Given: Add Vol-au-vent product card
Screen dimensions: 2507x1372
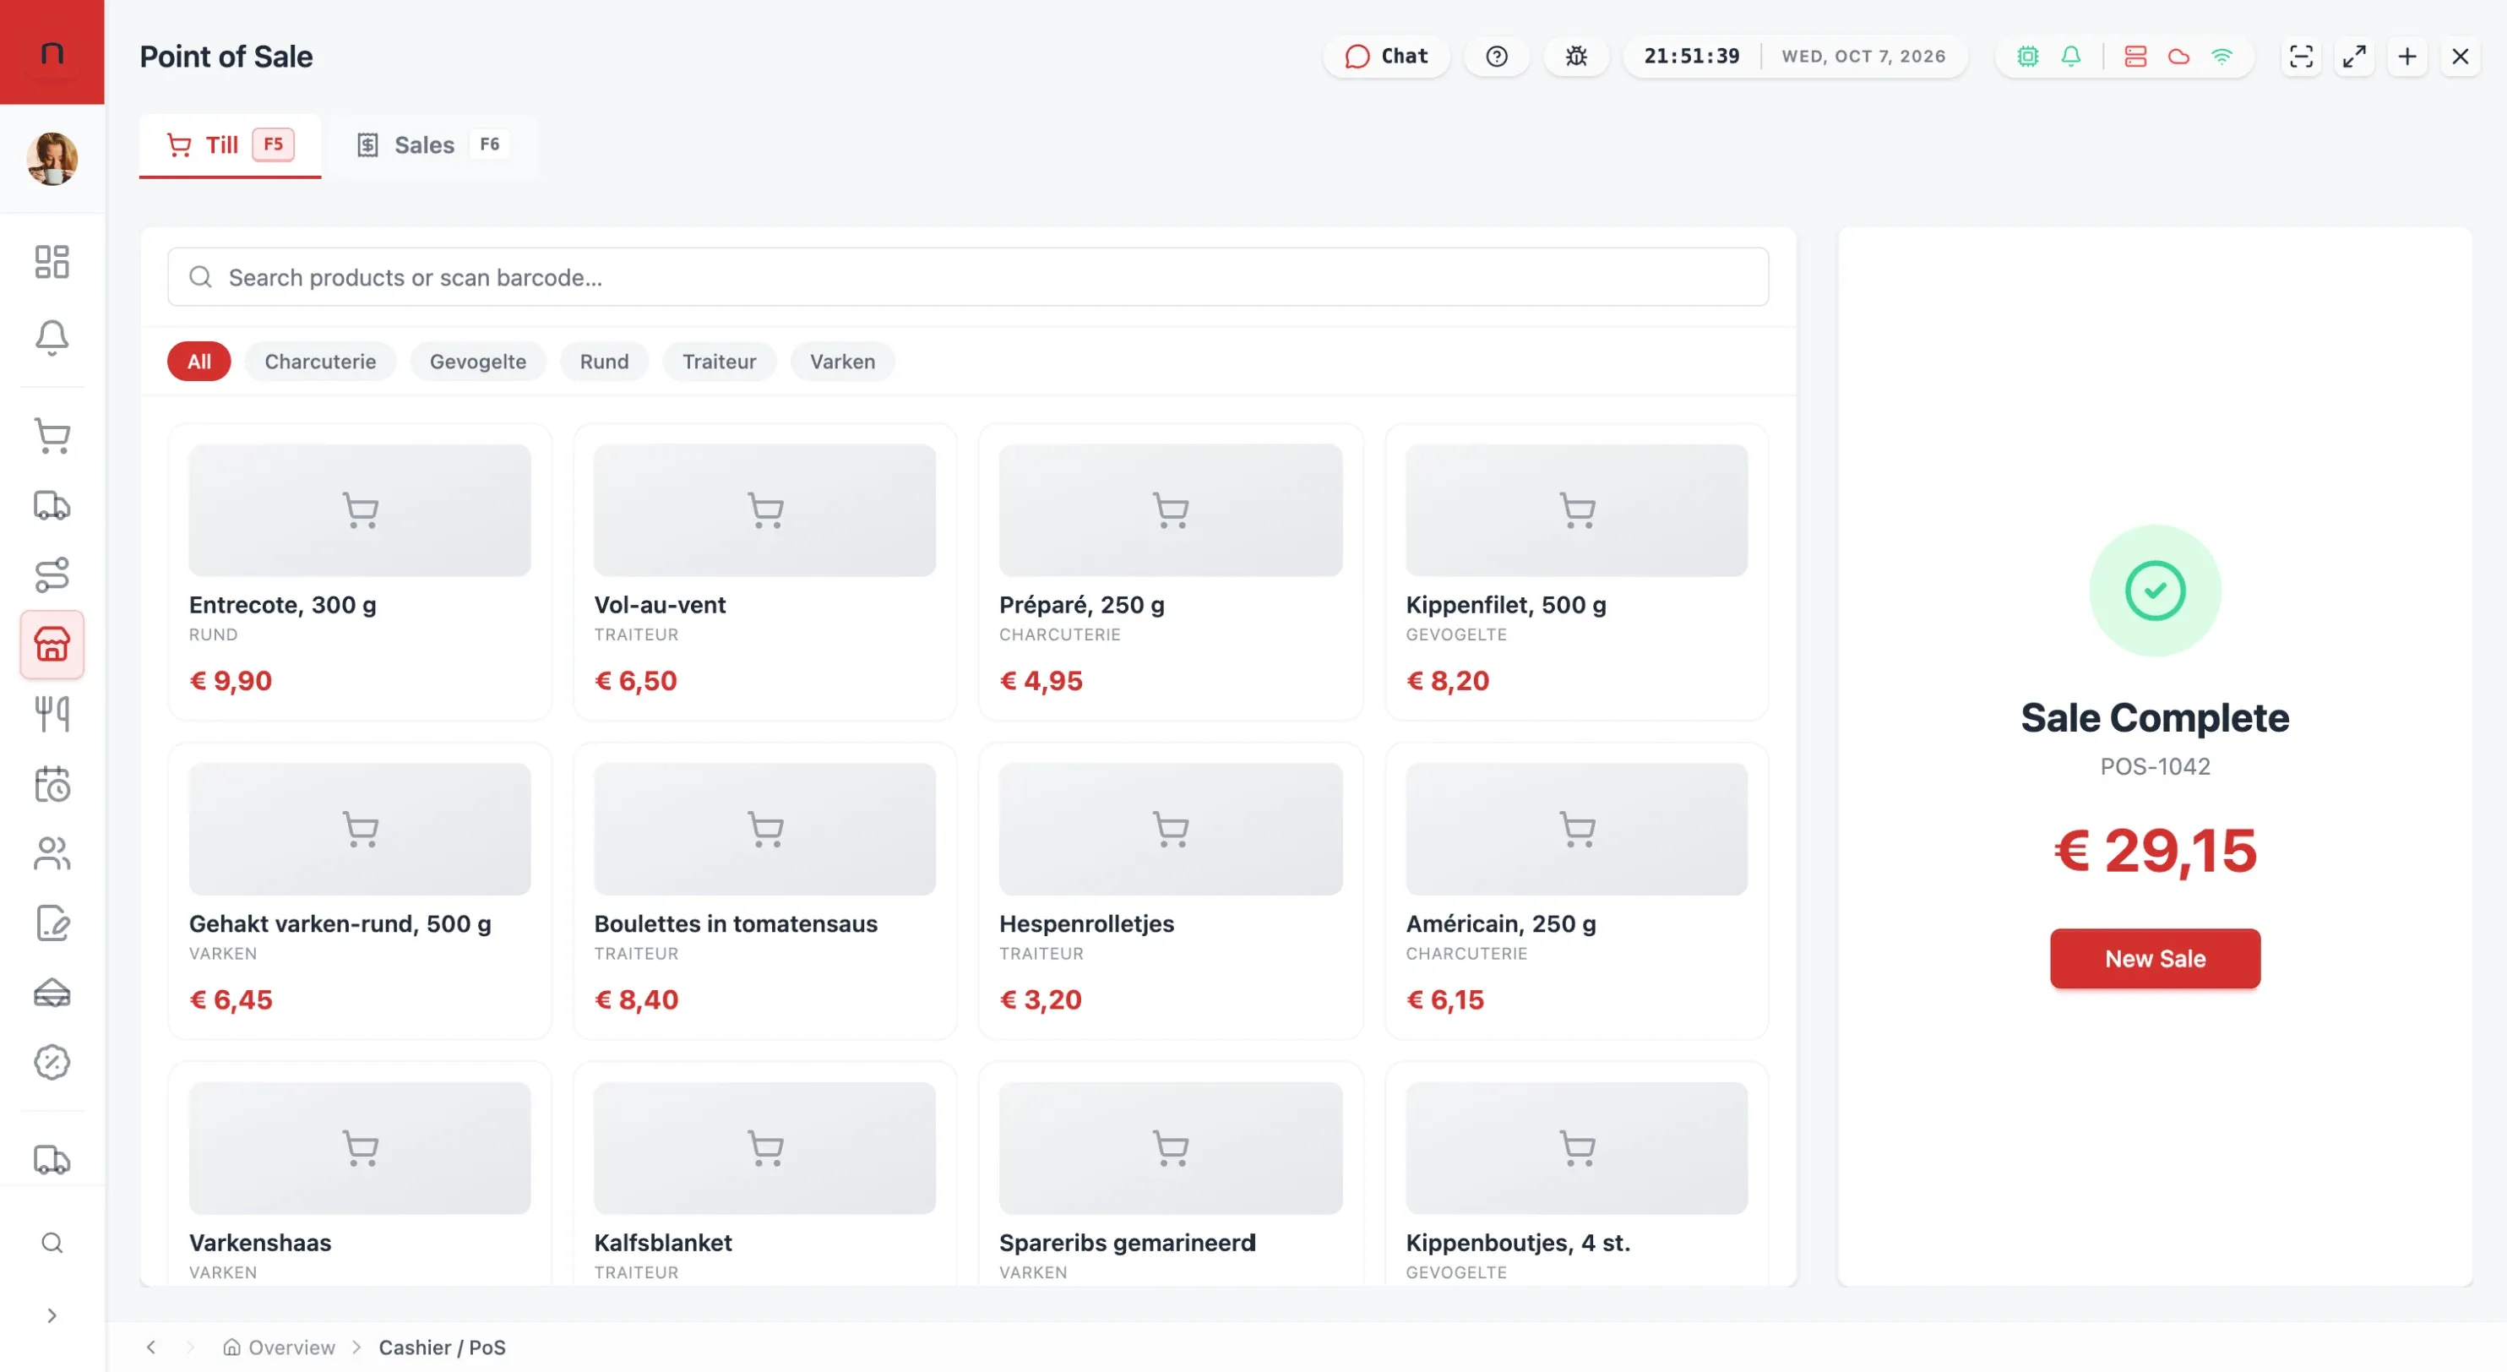Looking at the screenshot, I should [765, 572].
